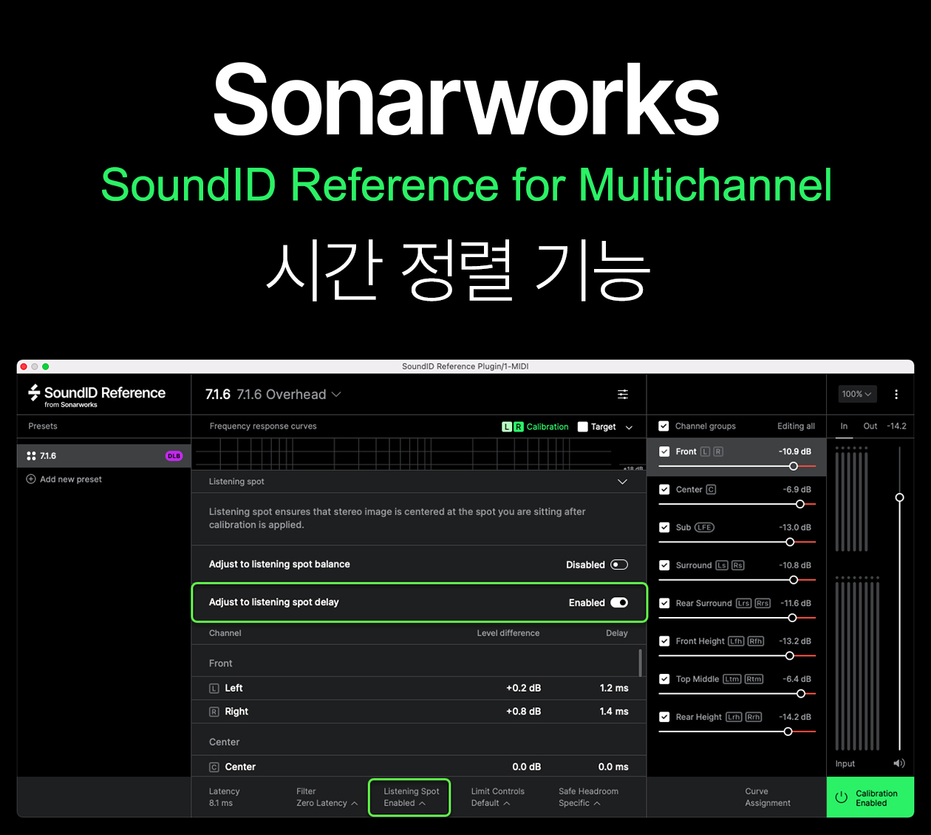The width and height of the screenshot is (931, 835).
Task: Click the Add new preset link
Action: tap(71, 480)
